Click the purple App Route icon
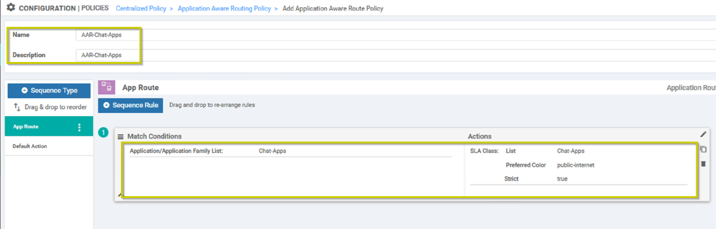716x229 pixels. coord(107,87)
